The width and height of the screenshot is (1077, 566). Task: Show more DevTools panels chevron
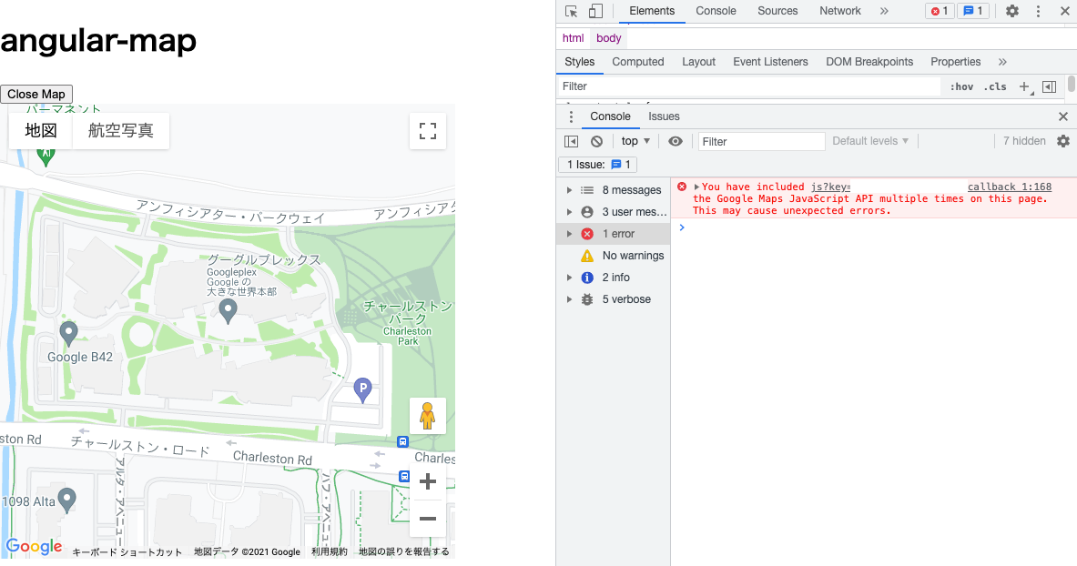point(884,11)
